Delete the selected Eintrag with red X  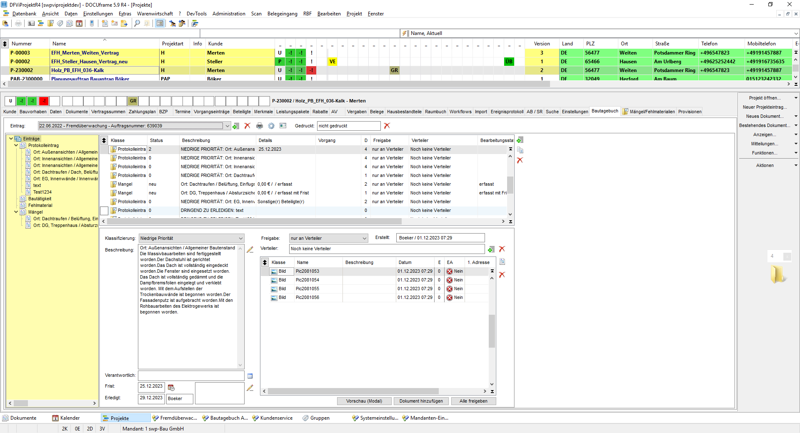(x=247, y=126)
